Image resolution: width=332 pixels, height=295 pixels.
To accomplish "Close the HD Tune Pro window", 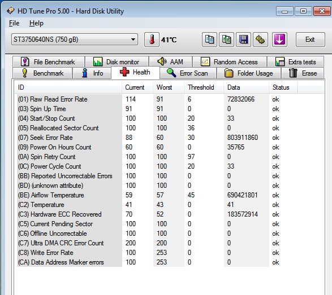I will [322, 11].
